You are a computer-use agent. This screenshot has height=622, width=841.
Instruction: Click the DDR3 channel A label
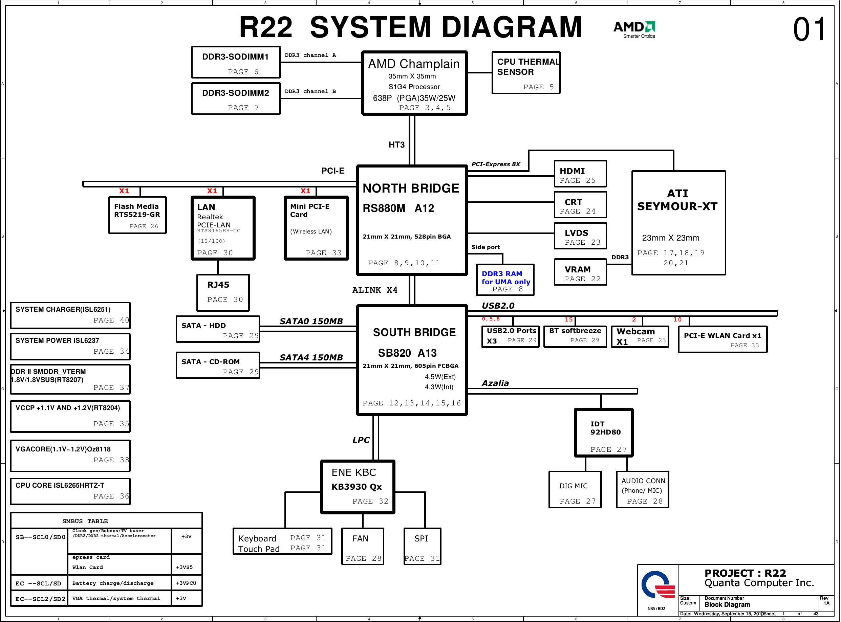pos(311,55)
